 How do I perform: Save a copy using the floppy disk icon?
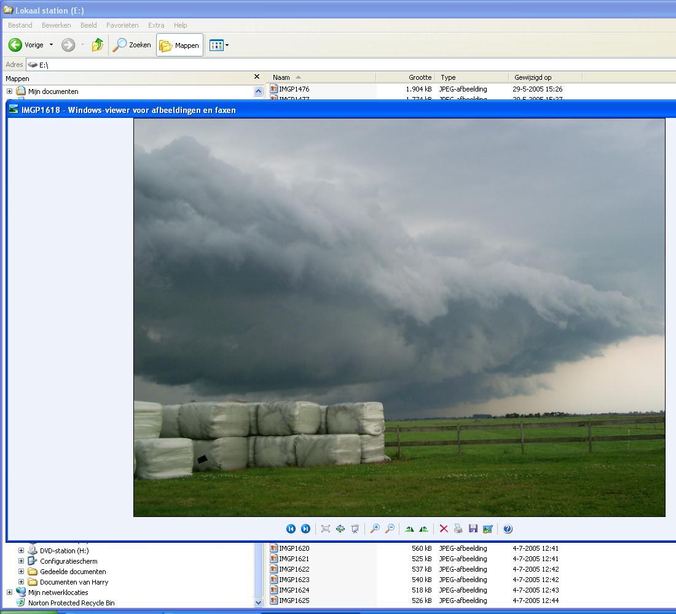point(473,529)
